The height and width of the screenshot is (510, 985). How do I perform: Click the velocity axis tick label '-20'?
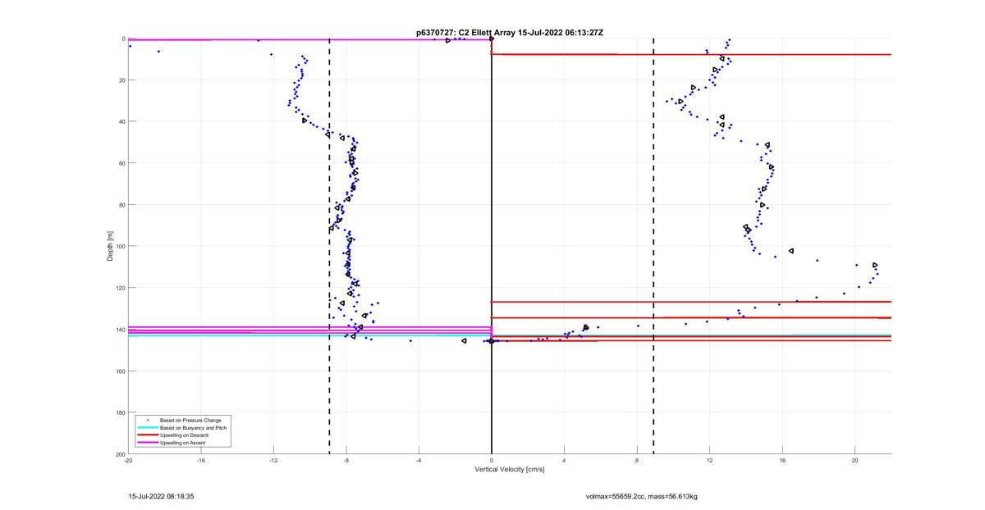tap(128, 460)
